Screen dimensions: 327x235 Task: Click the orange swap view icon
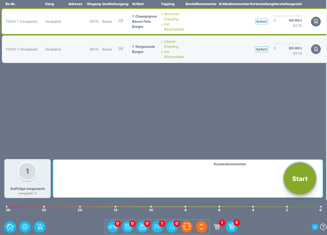tap(187, 227)
